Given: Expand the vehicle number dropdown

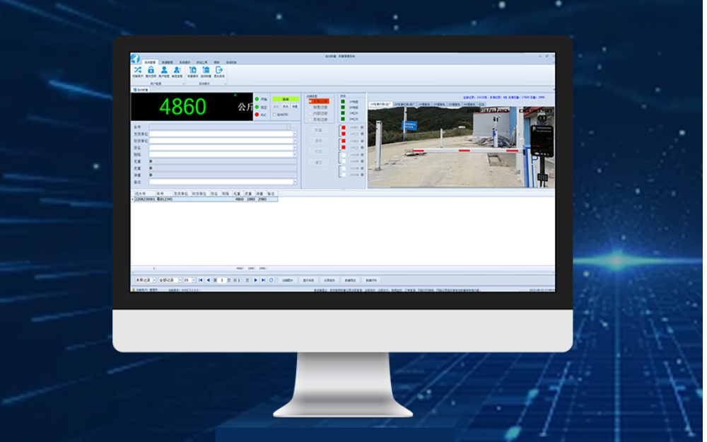Looking at the screenshot, I should pos(288,127).
